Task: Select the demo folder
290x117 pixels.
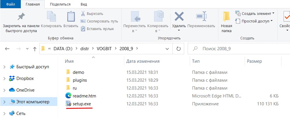Action: click(78, 72)
